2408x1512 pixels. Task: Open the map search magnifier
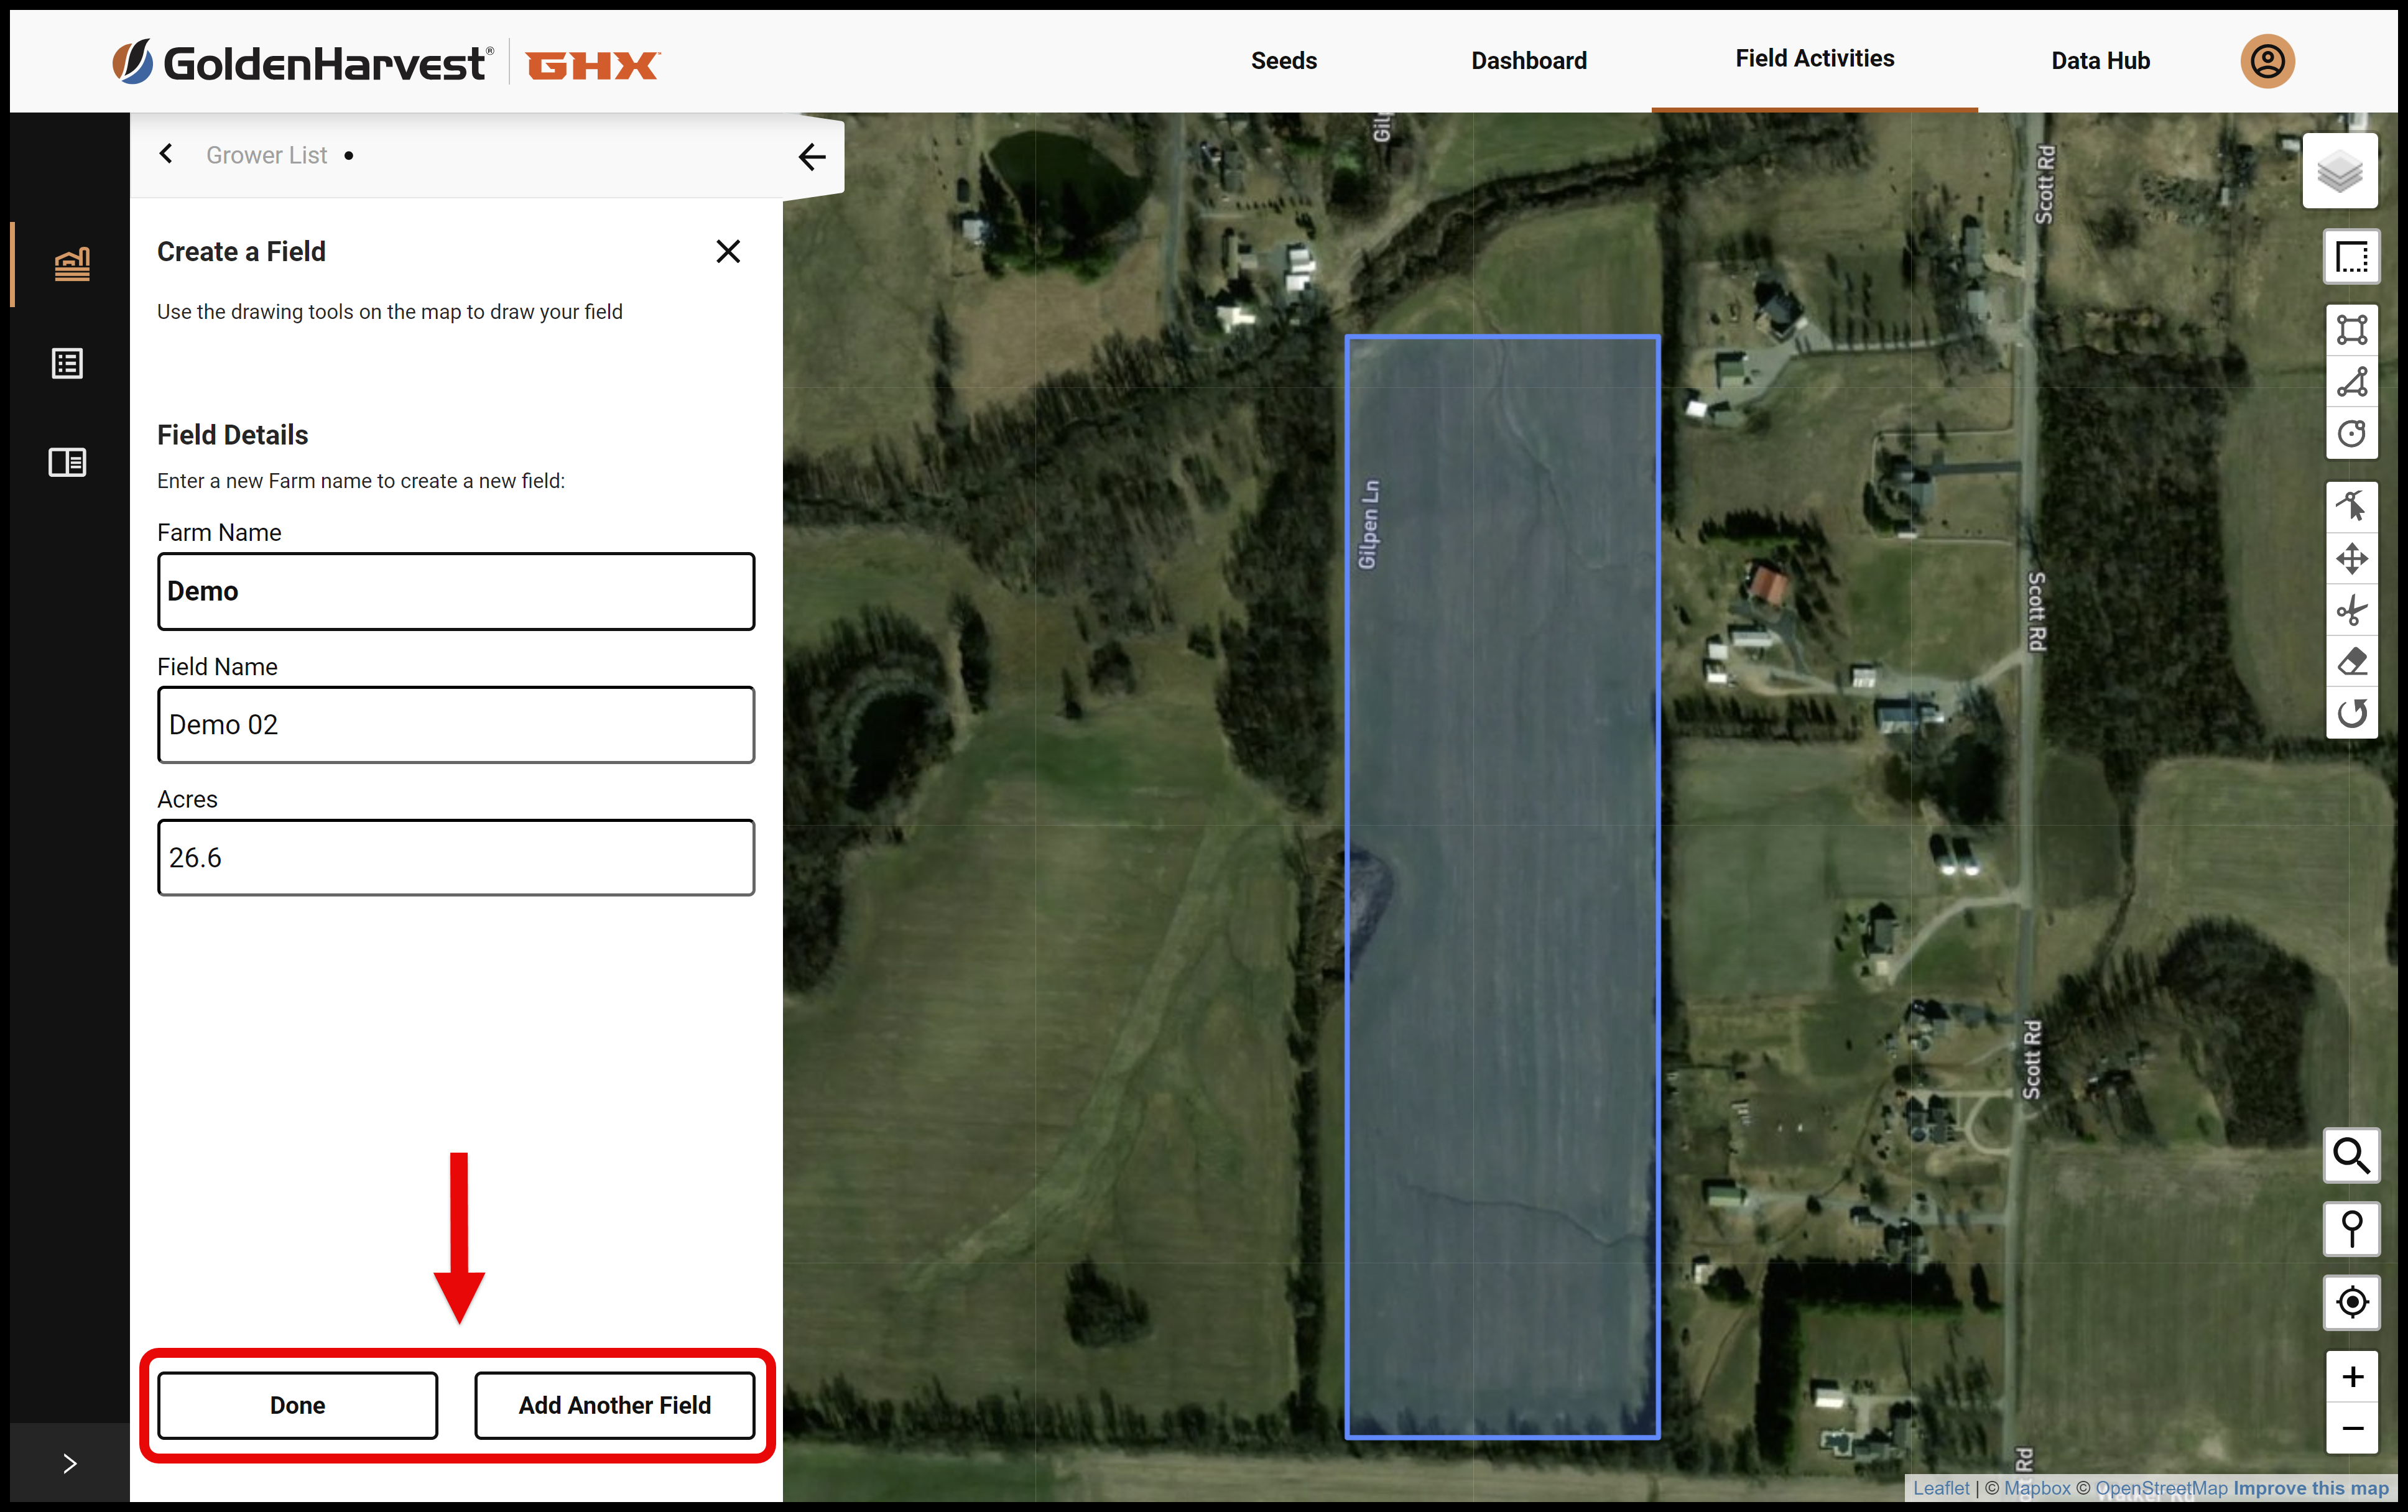2351,1155
